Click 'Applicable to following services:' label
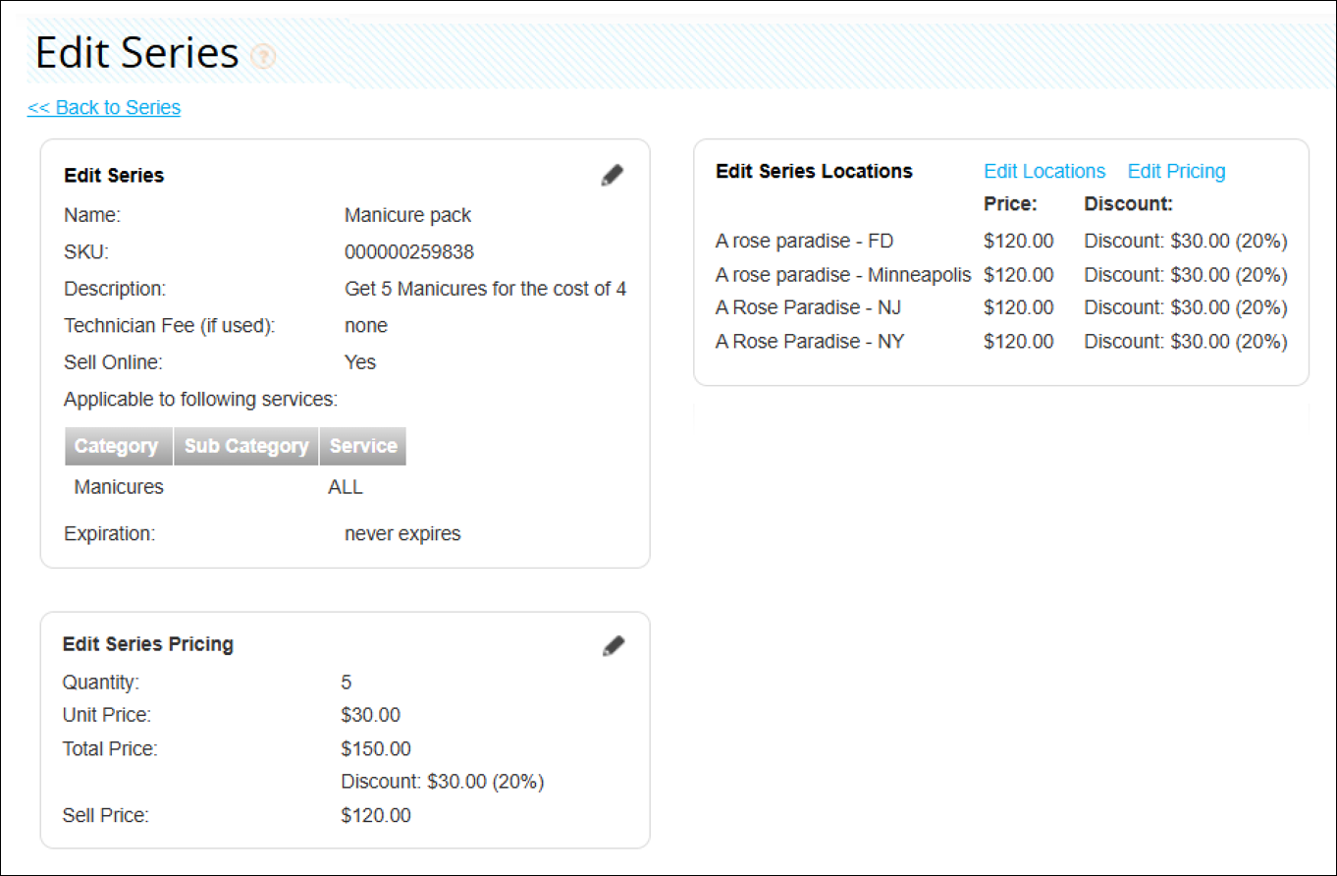The width and height of the screenshot is (1337, 876). pyautogui.click(x=201, y=400)
